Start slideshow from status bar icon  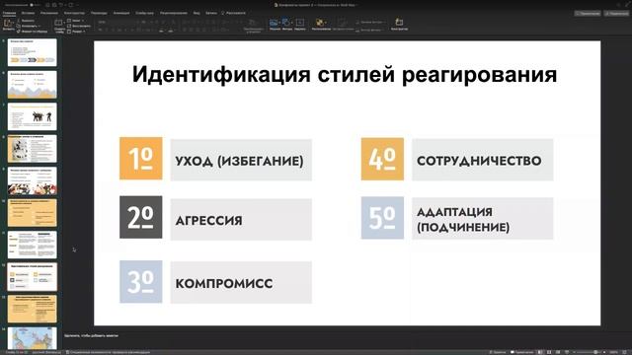click(x=567, y=352)
